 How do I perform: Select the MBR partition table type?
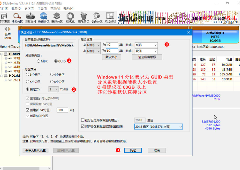tap(39, 61)
